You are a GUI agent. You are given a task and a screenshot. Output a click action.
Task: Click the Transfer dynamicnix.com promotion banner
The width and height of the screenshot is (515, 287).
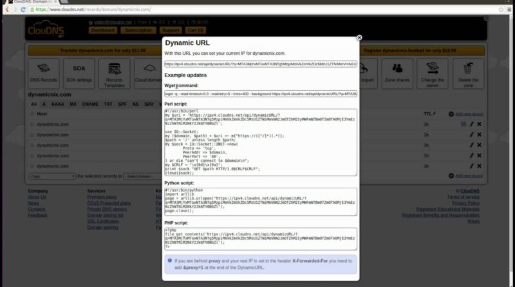tap(95, 51)
